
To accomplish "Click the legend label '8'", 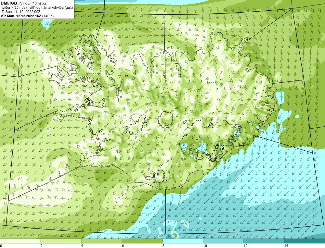I will [x=163, y=246].
